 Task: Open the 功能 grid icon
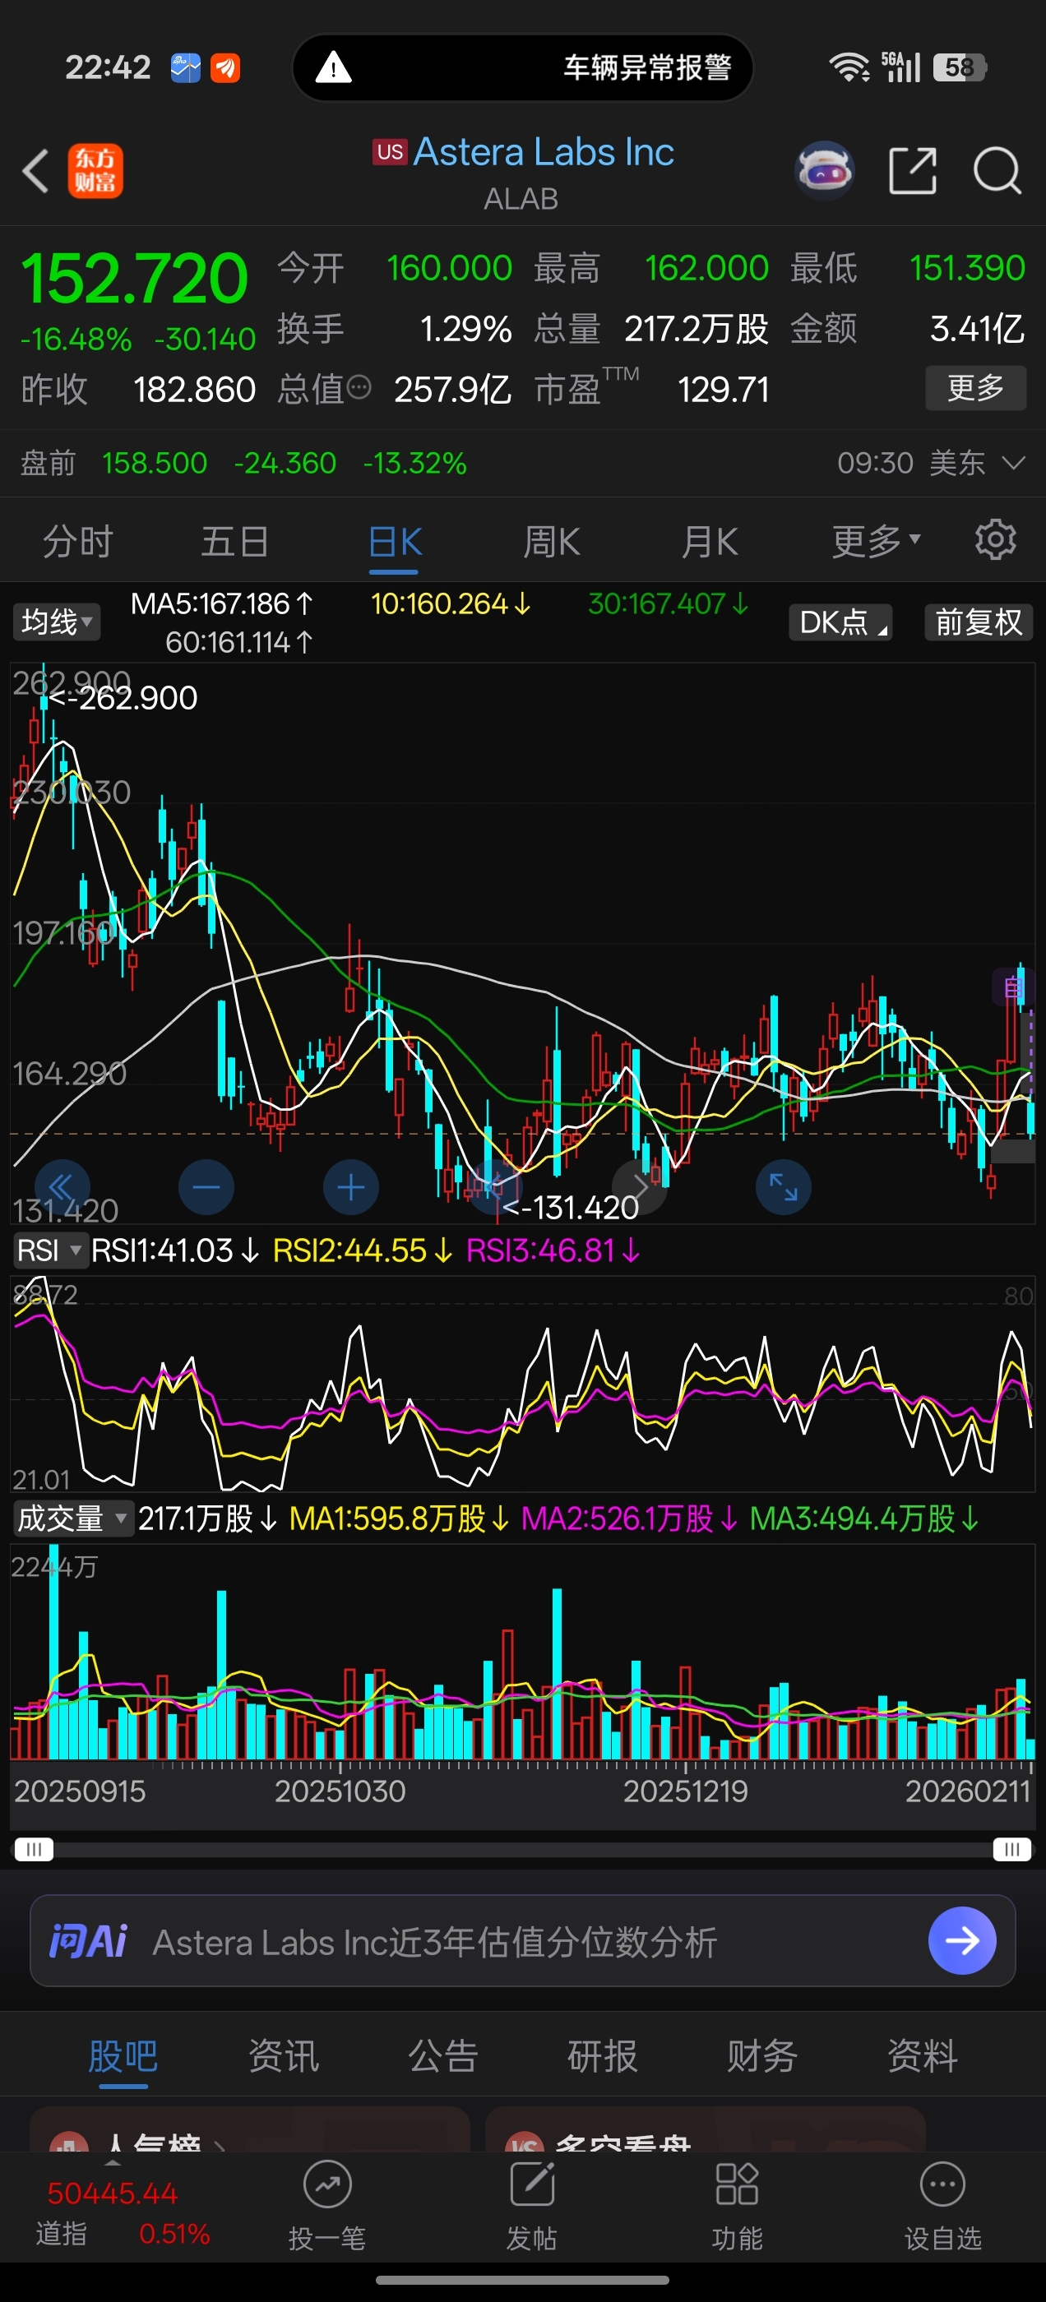(737, 2185)
